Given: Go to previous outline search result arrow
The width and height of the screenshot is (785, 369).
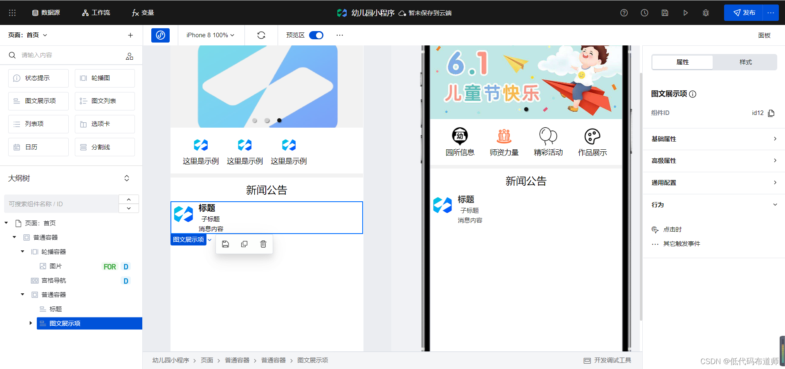Looking at the screenshot, I should 129,199.
